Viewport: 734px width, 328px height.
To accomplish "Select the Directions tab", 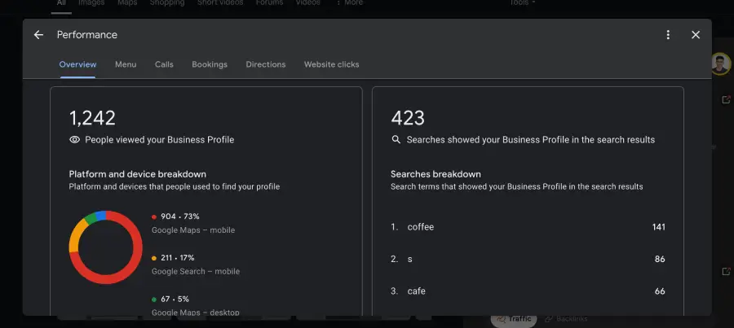I will (265, 64).
